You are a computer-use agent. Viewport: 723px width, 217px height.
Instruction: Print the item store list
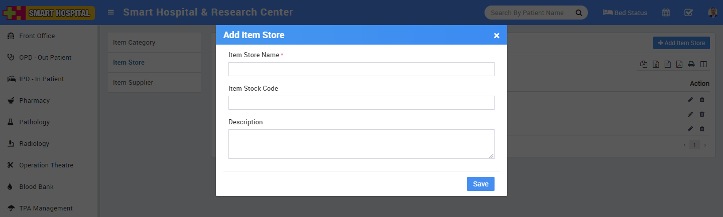coord(691,64)
